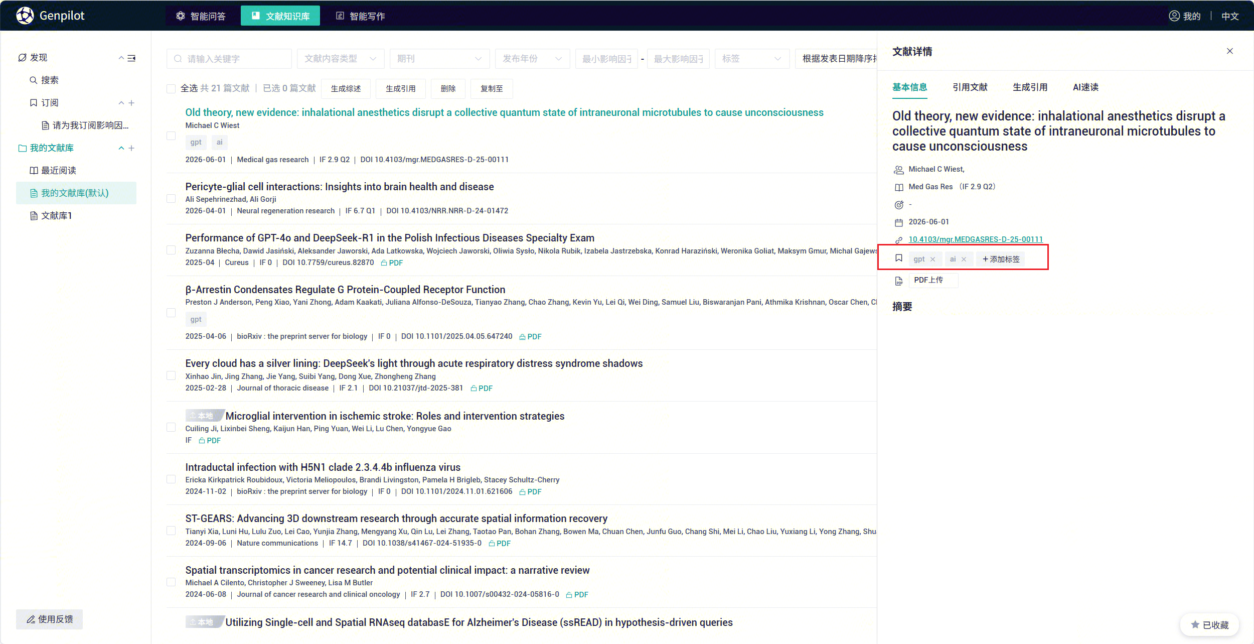1254x644 pixels.
Task: Remove the gpt tag with x icon
Action: (932, 260)
